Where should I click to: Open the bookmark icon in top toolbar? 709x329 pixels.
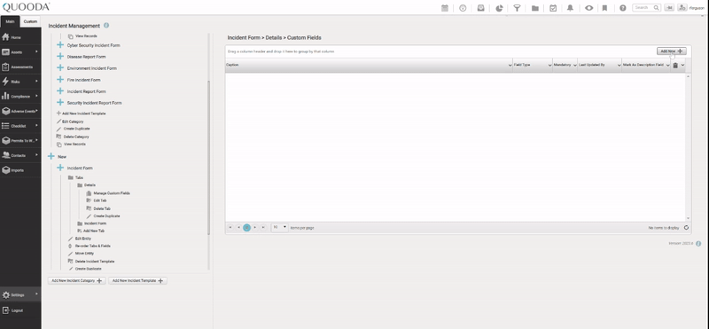pos(604,8)
